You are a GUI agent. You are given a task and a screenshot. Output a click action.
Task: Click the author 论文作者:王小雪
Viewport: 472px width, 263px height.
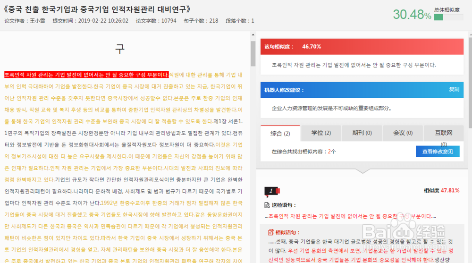click(x=25, y=21)
